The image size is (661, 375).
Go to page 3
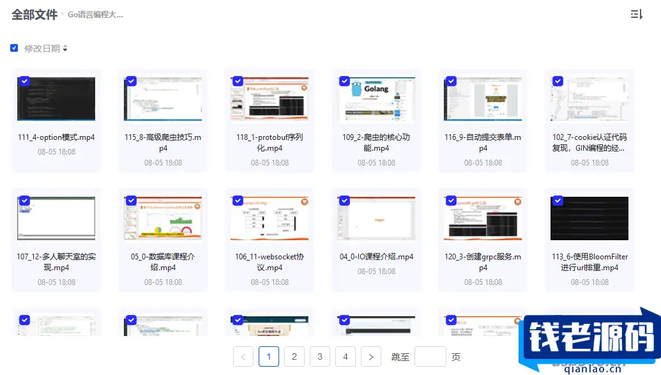click(x=319, y=357)
